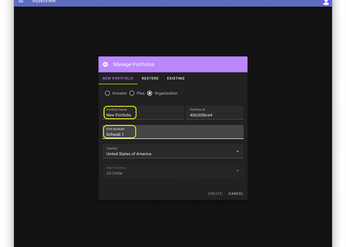Click the US Dollar currency value
Screen dimensions: 346x247
pyautogui.click(x=115, y=173)
